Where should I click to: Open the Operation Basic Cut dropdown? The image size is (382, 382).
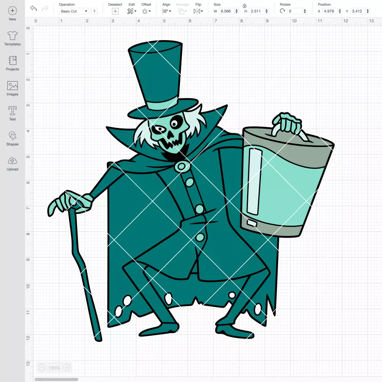click(x=74, y=11)
